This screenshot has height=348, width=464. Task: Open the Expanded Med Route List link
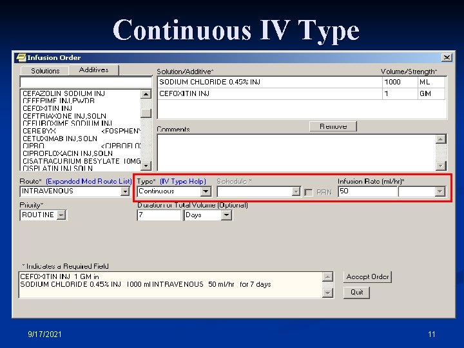coord(88,181)
